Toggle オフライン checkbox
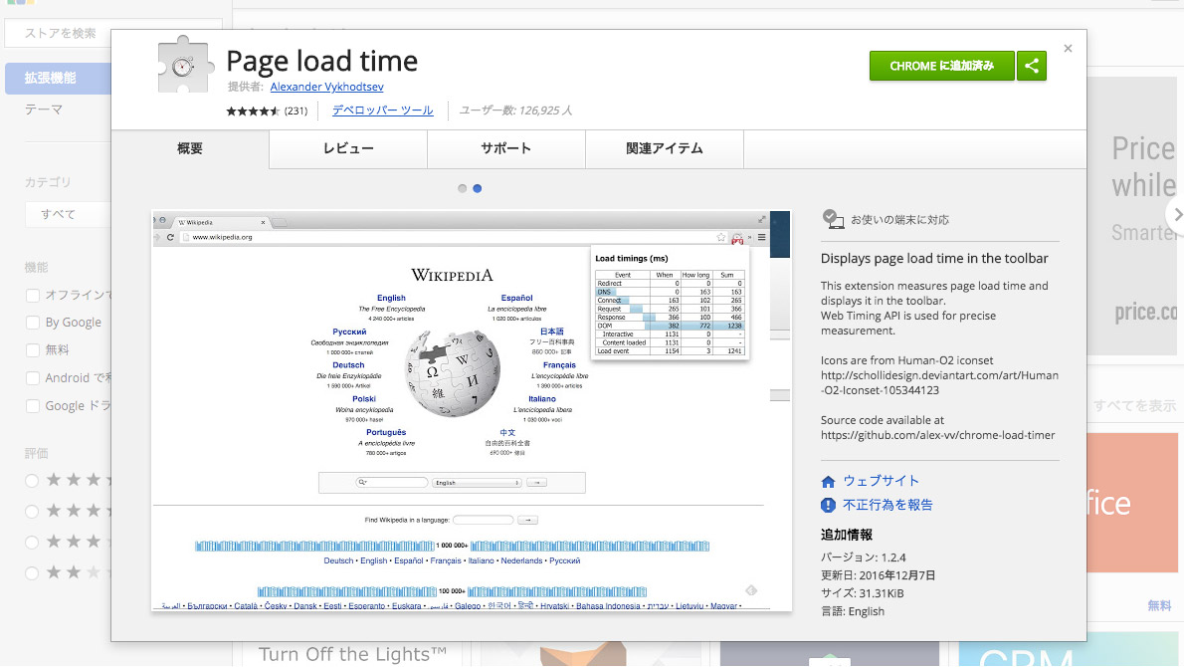 coord(33,296)
